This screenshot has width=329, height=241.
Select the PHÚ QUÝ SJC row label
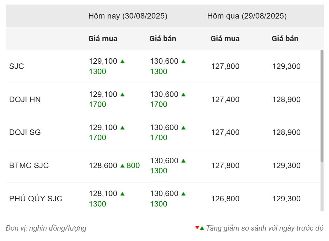(x=36, y=198)
